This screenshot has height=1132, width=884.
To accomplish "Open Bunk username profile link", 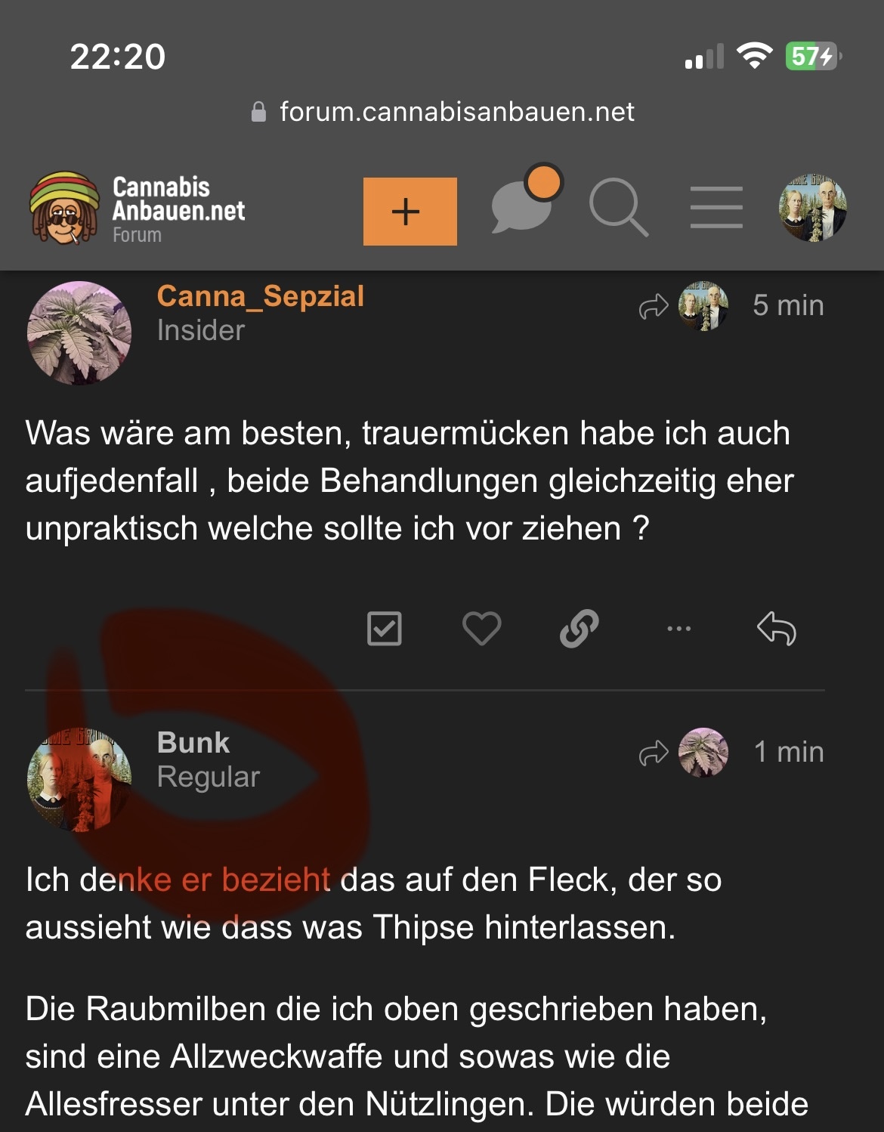I will tap(193, 743).
